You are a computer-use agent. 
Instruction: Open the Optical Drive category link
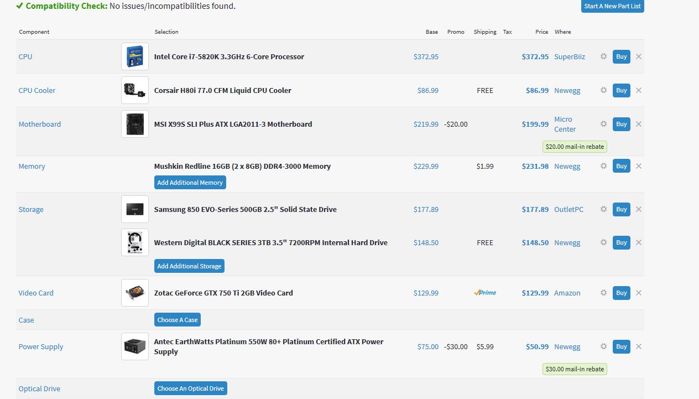click(x=39, y=388)
